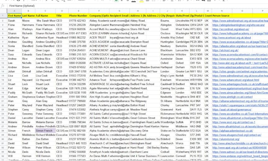Screen dimensions: 268x161
Task: Select address cell 'Discovery Drive'
Action: [138, 131]
